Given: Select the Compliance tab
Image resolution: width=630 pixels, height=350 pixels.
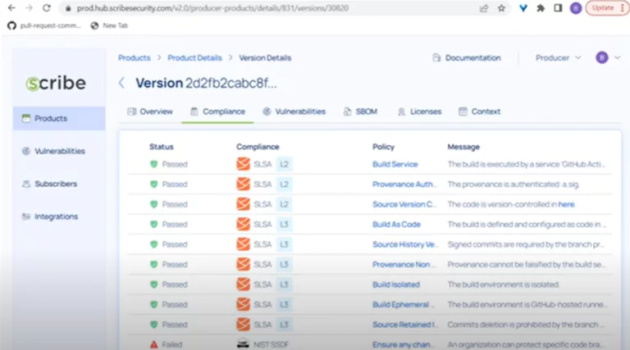Looking at the screenshot, I should [217, 111].
